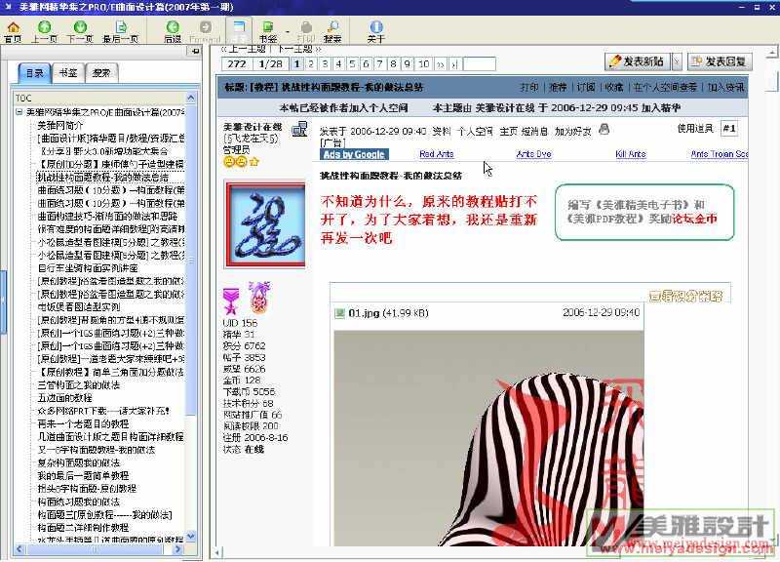Click the 后退 back arrow icon
The height and width of the screenshot is (562, 780).
tap(172, 30)
